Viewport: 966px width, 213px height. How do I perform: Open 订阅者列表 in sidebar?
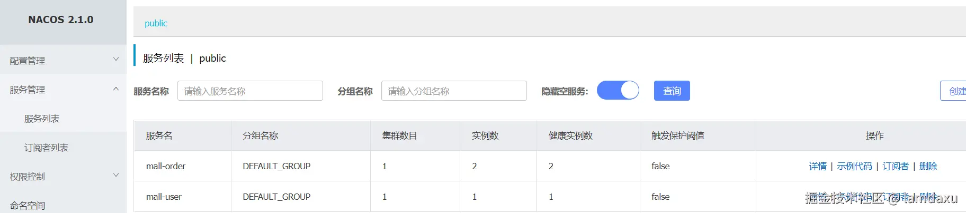point(46,148)
